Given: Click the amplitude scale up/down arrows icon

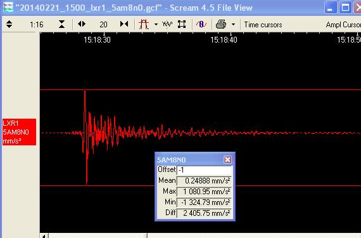Looking at the screenshot, I should click(9, 24).
